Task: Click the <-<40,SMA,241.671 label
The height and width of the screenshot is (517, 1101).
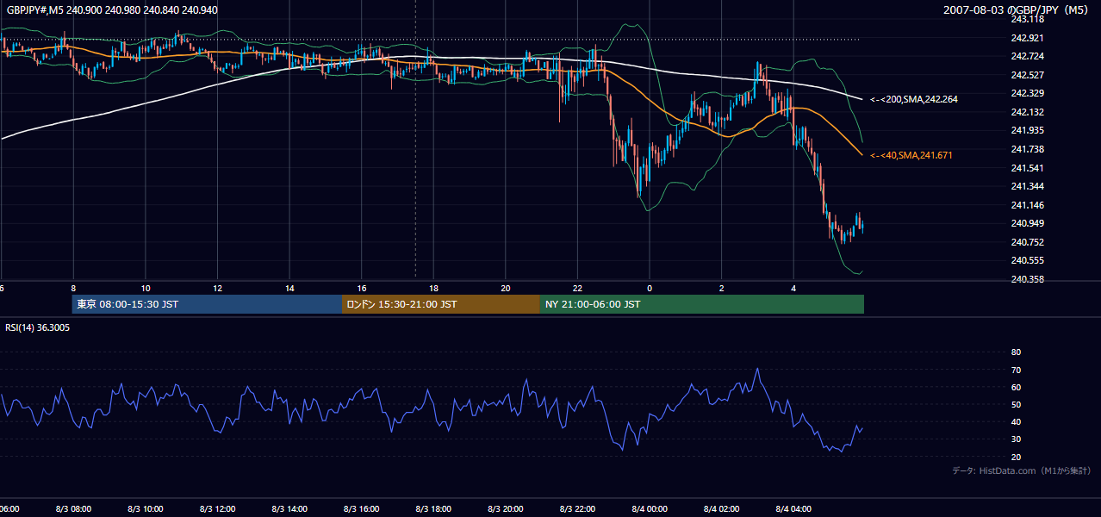Action: click(x=911, y=155)
